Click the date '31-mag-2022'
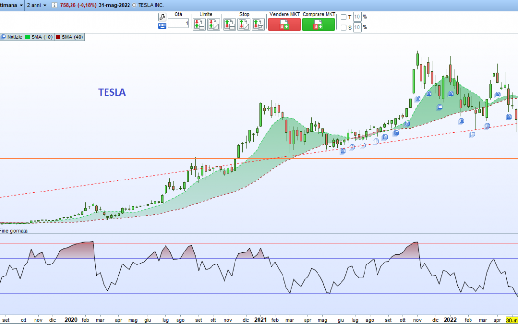This screenshot has height=324, width=518. [114, 5]
